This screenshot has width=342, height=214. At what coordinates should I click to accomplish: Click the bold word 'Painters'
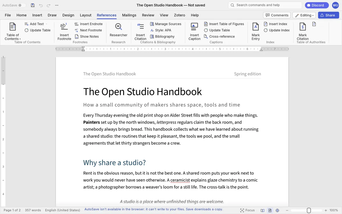tap(91, 122)
